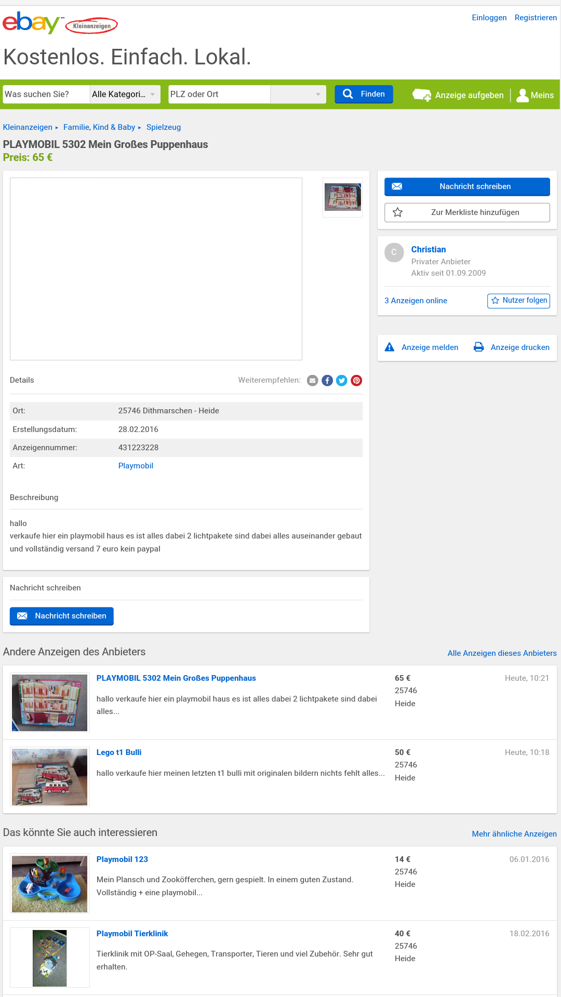Click Anzeige aufgeben text in header
Screen dimensions: 561x997
click(470, 96)
